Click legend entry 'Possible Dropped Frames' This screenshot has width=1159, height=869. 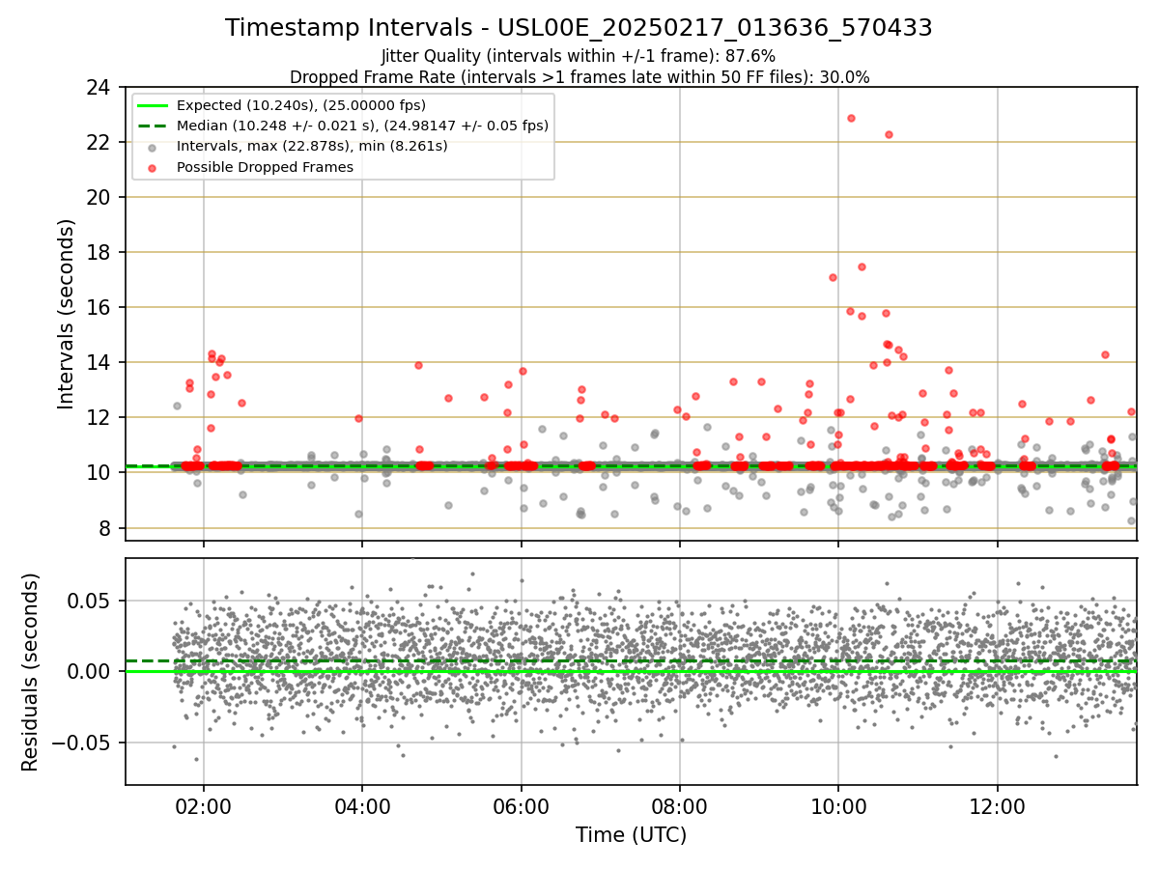point(265,167)
